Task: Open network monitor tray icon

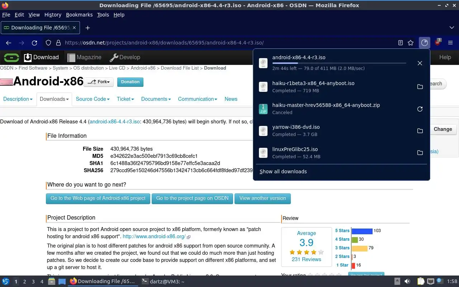Action: (x=431, y=282)
